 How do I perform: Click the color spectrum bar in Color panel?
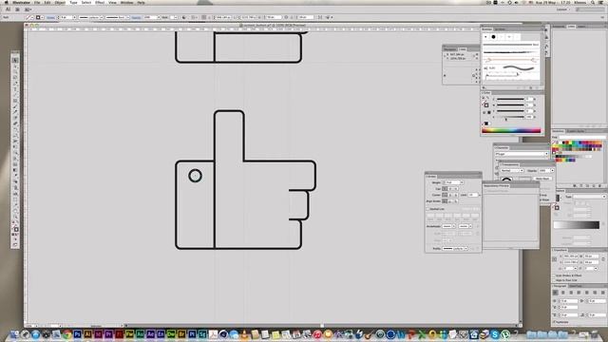[x=511, y=131]
